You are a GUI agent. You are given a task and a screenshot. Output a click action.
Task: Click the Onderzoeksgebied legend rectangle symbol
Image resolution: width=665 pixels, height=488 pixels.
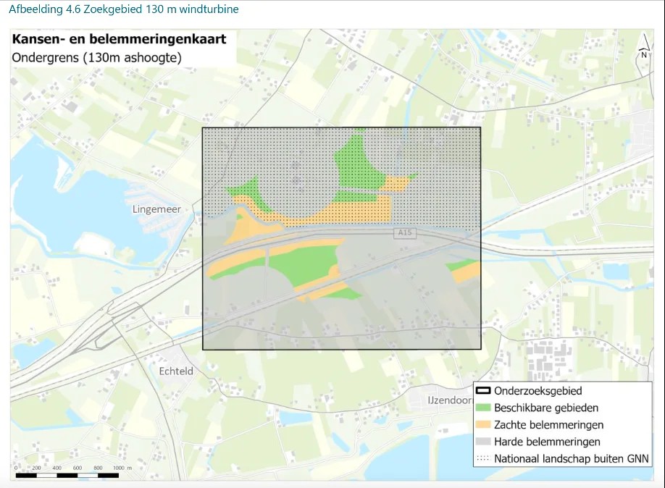click(483, 391)
